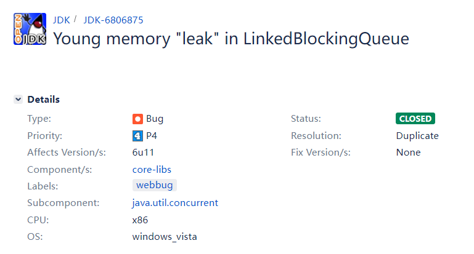474x254 pixels.
Task: Click the red Bug type icon
Action: 137,119
